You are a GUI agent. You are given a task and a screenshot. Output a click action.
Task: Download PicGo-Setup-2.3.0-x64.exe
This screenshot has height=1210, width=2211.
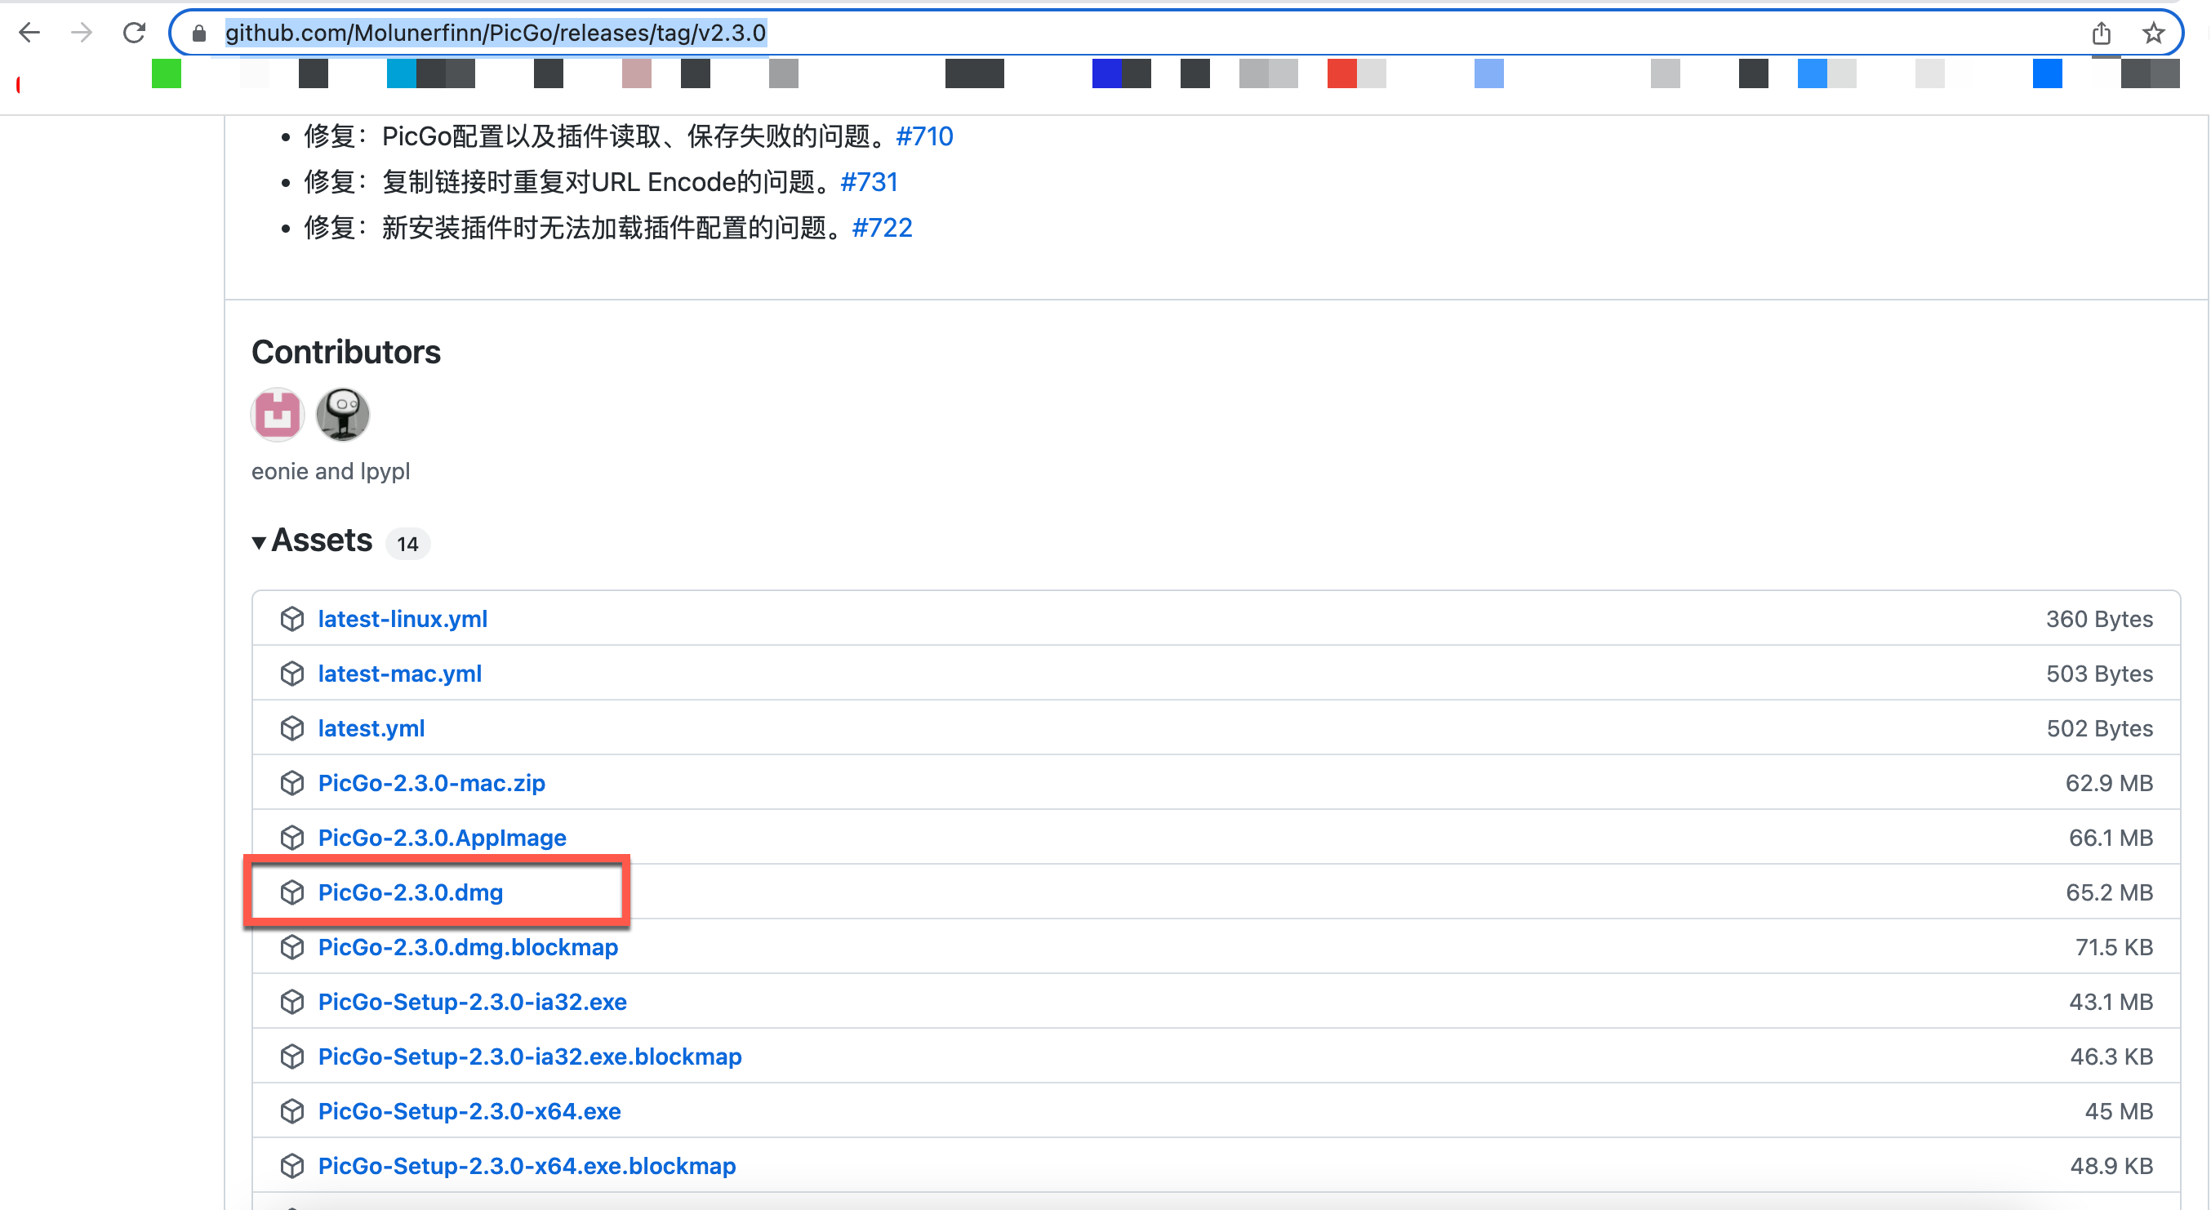pos(469,1111)
